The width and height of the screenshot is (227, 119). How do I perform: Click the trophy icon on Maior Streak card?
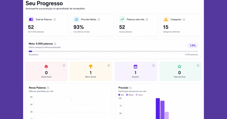91,67
